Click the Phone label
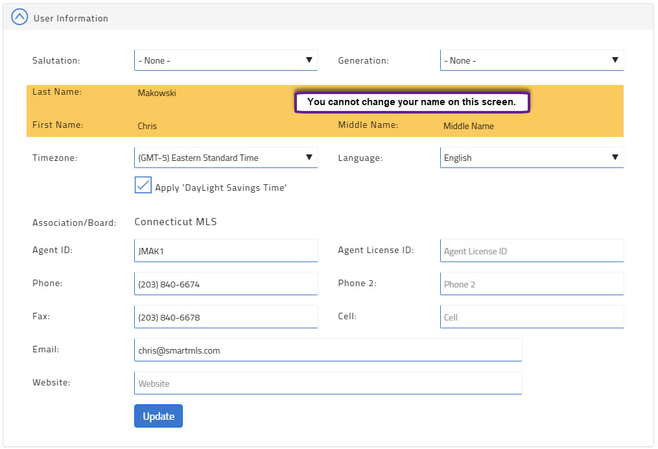Screen dimensions: 658x449 click(47, 283)
